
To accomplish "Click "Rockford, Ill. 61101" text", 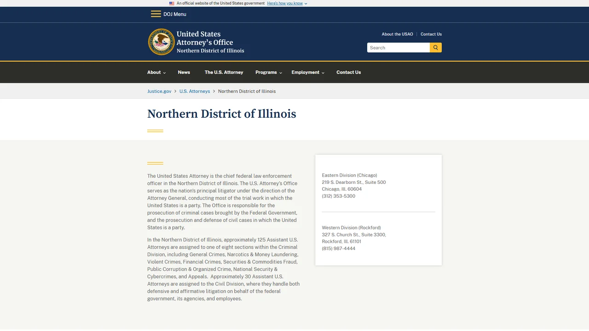I will [341, 241].
